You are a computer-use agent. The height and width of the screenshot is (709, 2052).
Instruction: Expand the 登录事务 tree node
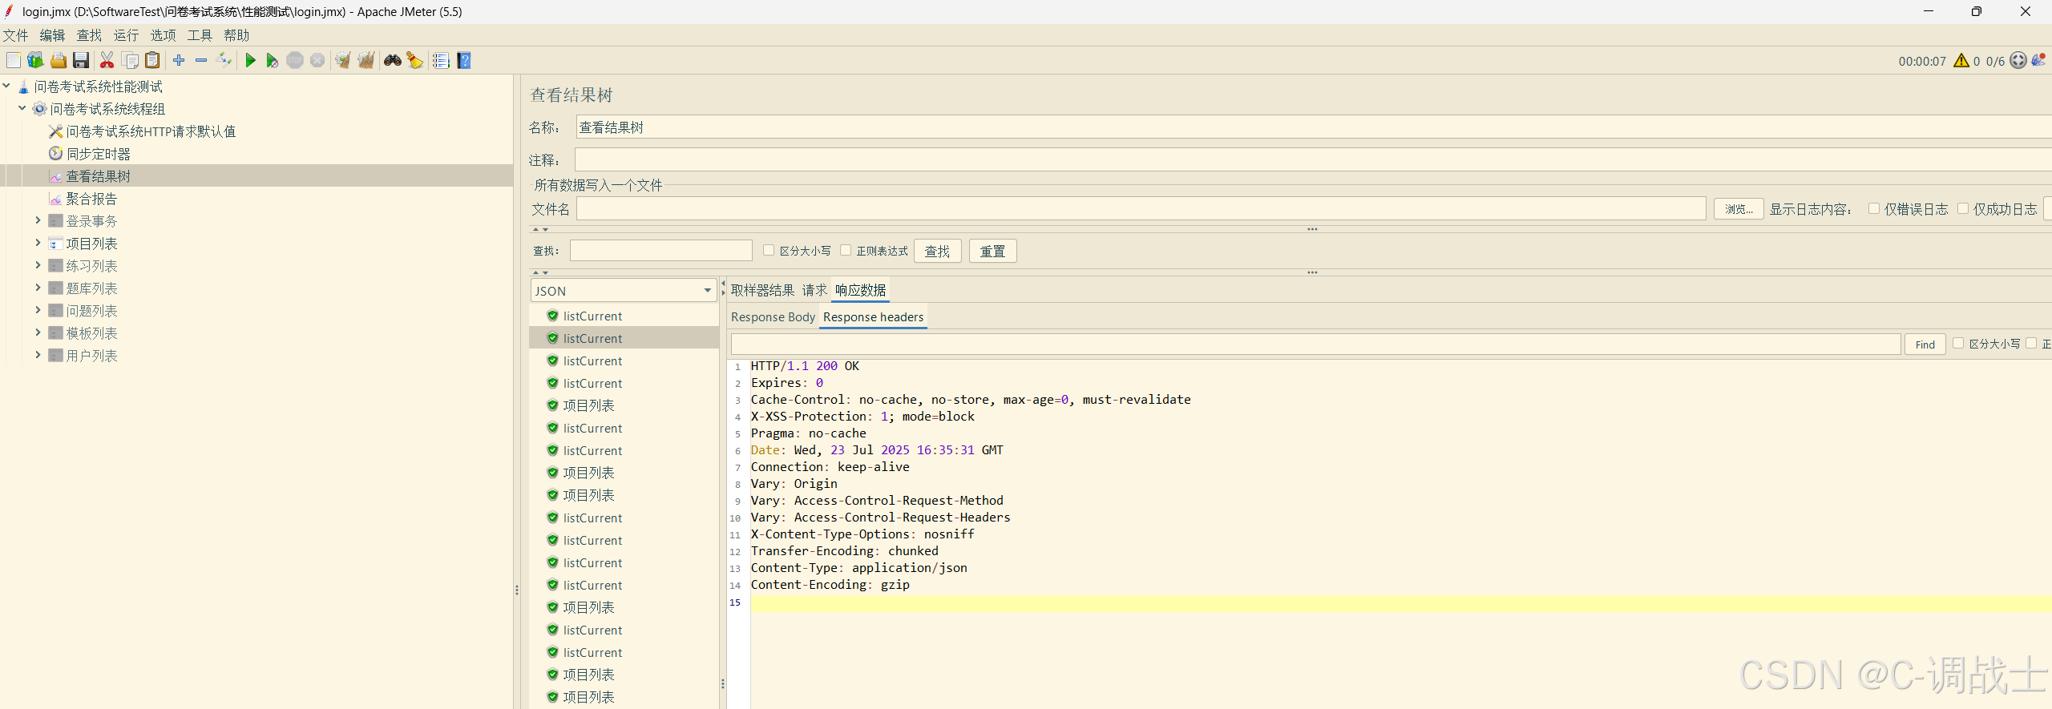[x=38, y=220]
